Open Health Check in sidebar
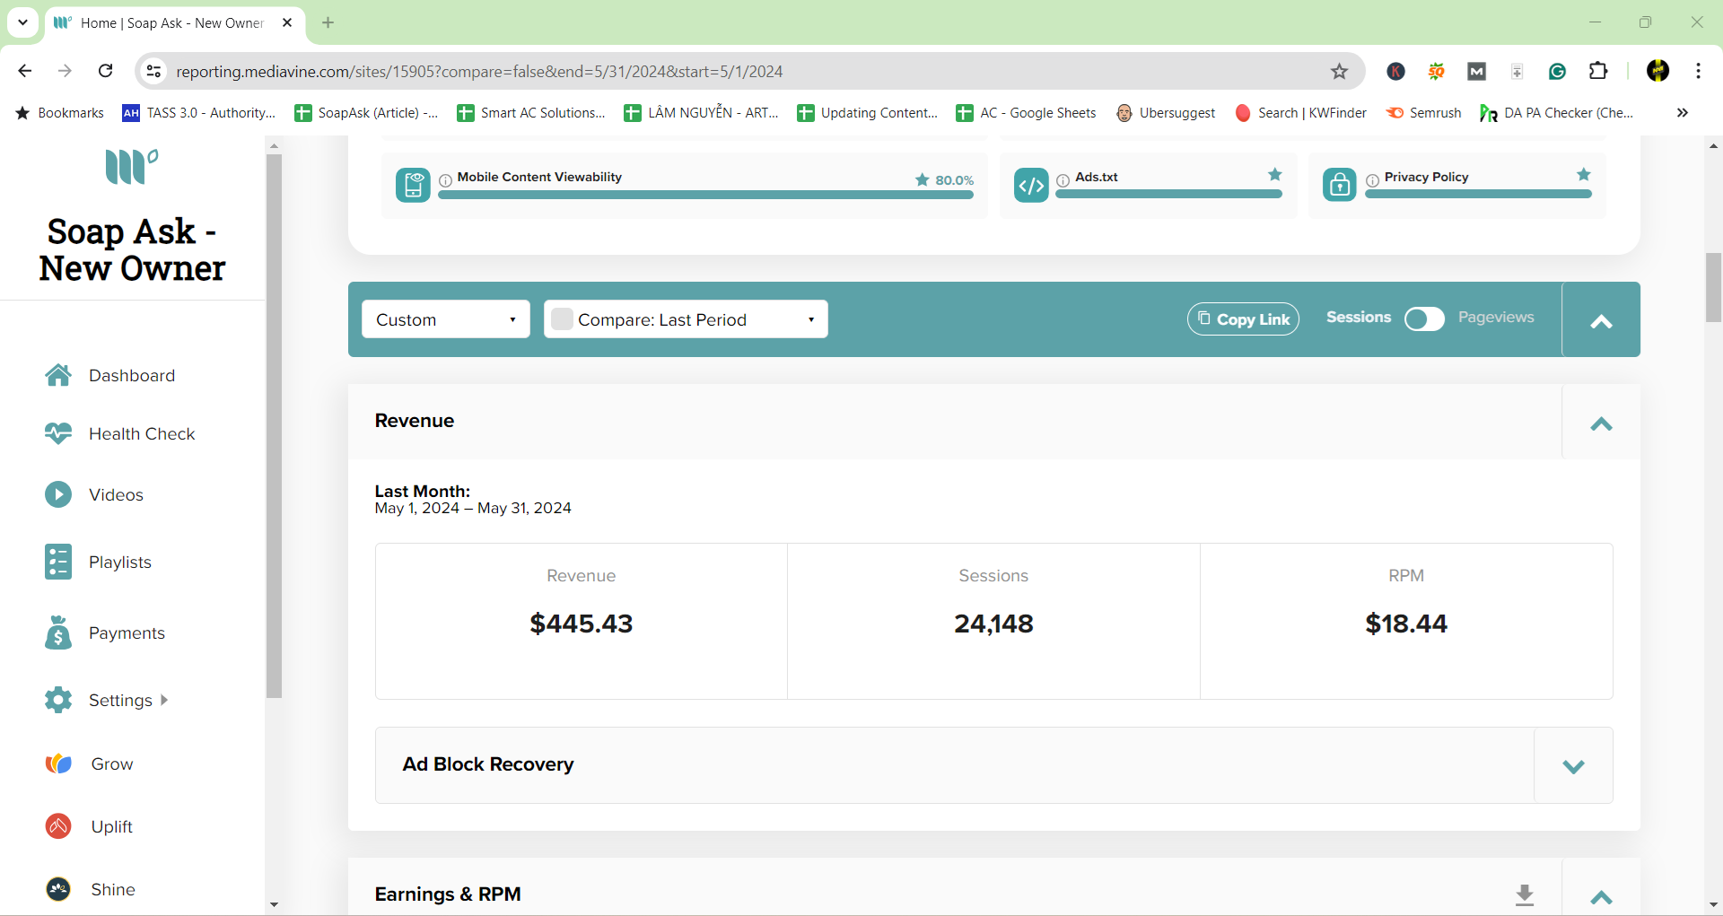1723x916 pixels. [141, 433]
